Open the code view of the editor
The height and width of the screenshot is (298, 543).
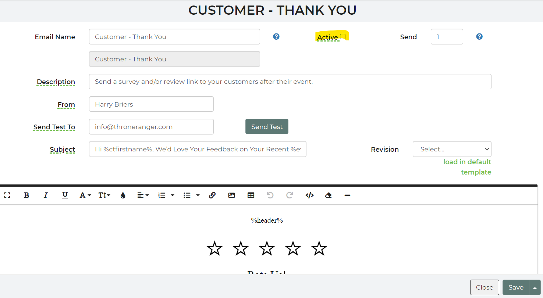coord(309,195)
